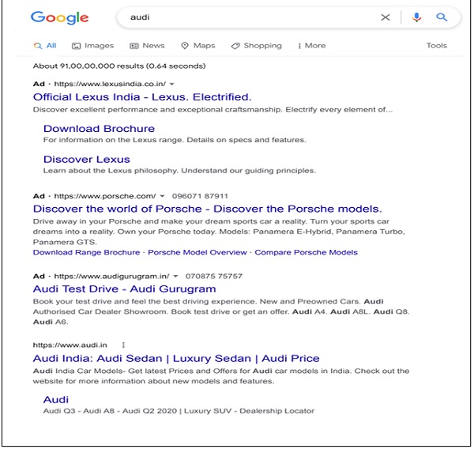Click the blue magnifier search icon

[442, 17]
